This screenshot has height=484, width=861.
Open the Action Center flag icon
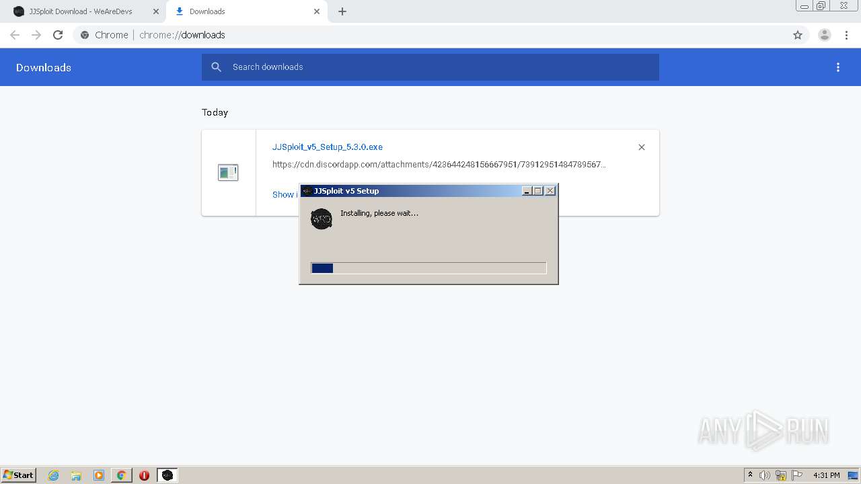click(x=797, y=475)
